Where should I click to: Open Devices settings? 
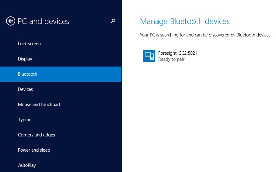point(61,89)
